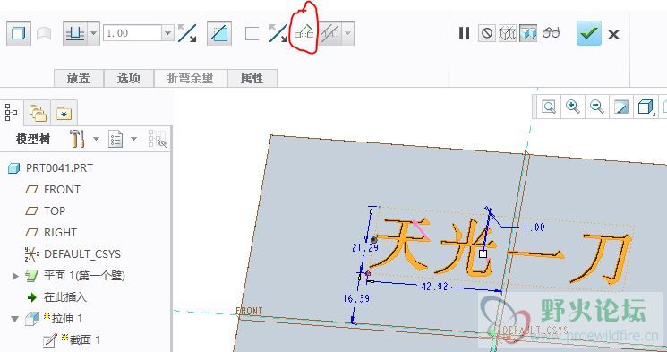Switch to the favorites navigator tab
The height and width of the screenshot is (352, 667).
pos(64,113)
